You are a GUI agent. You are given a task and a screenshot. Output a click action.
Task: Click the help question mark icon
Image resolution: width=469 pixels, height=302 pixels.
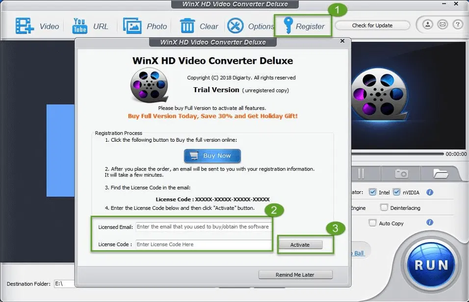(457, 25)
